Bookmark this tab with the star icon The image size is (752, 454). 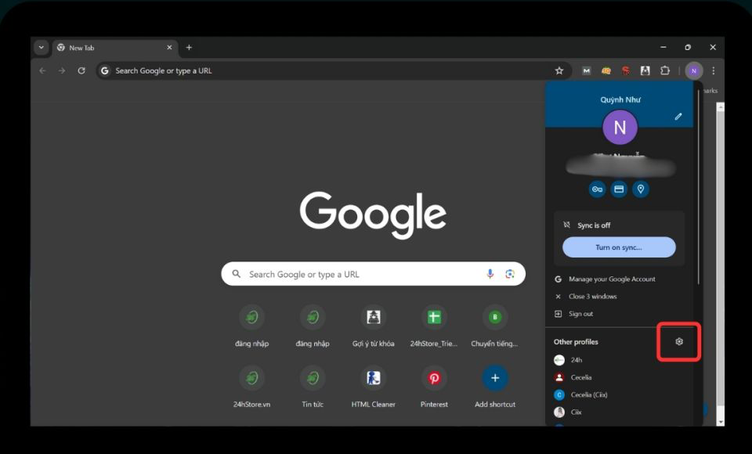[559, 70]
